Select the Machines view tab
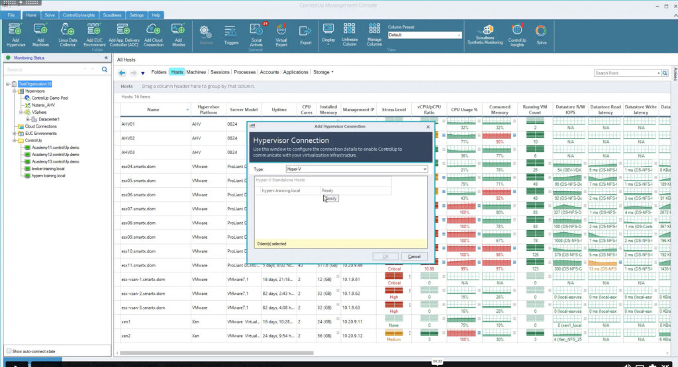The height and width of the screenshot is (367, 678). [x=196, y=72]
